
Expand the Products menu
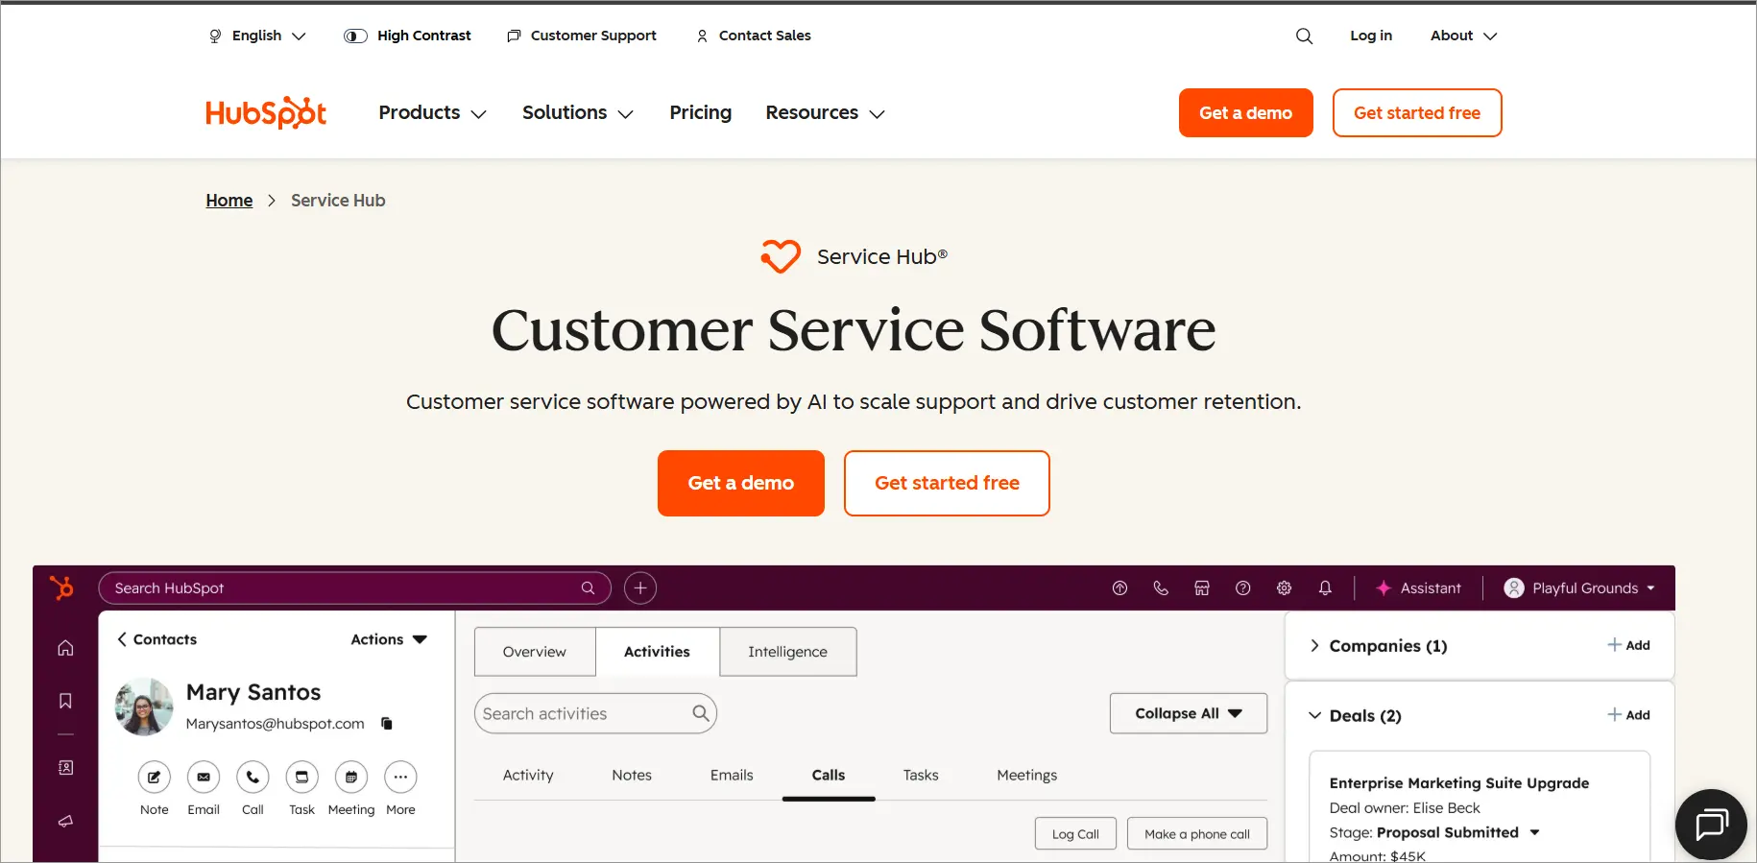click(x=432, y=113)
